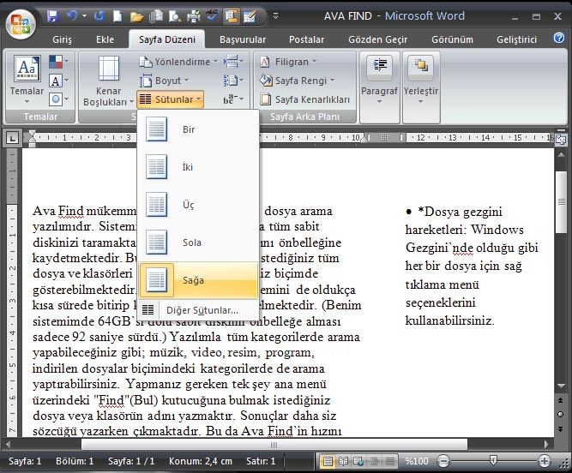Switch to Full Screen Reading view

coord(343,461)
